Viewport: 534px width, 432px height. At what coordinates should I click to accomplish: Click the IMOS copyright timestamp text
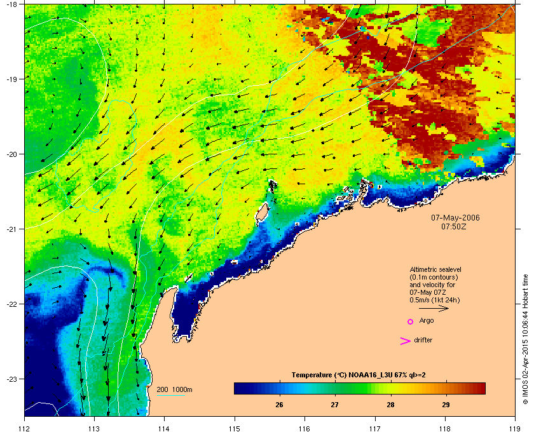pyautogui.click(x=525, y=339)
